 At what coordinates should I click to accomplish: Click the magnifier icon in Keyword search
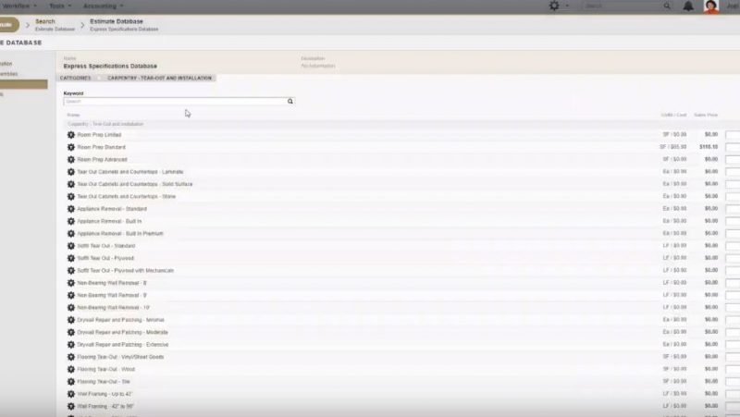coord(290,102)
